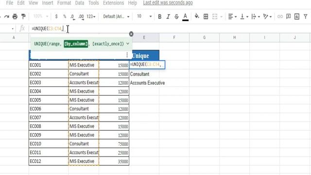Expand the UNIQUE function help chevron

coord(128,44)
